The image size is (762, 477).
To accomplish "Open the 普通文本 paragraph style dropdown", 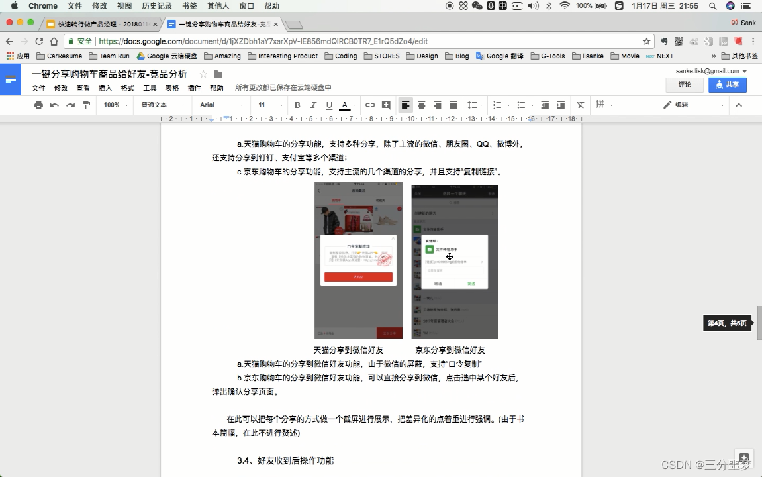I will (163, 105).
